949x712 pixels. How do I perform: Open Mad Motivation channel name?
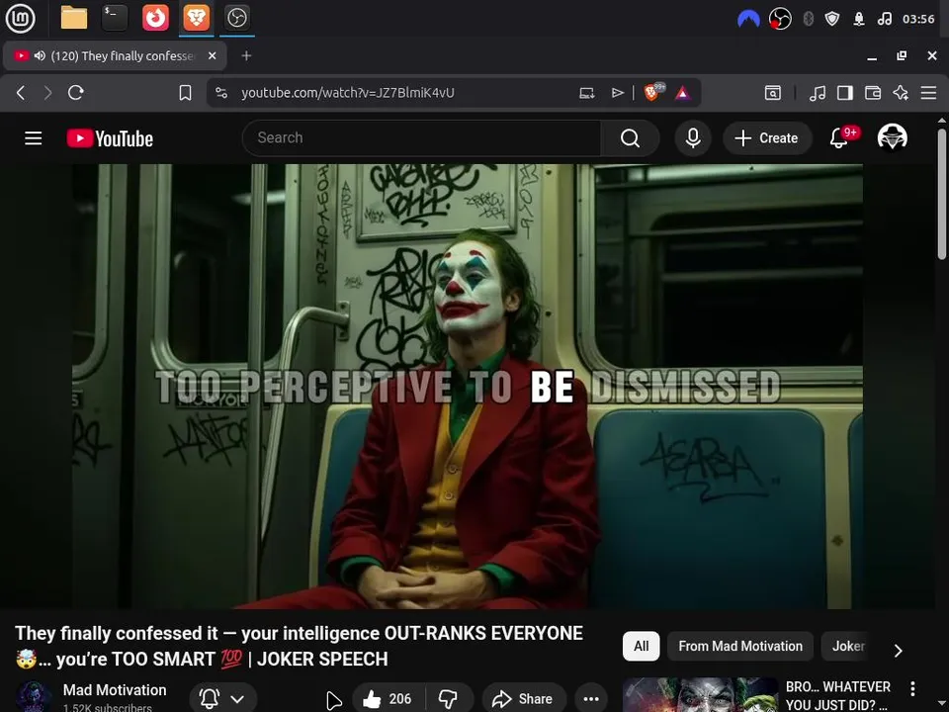click(x=115, y=690)
